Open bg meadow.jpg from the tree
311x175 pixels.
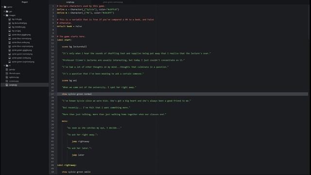[x=18, y=27]
